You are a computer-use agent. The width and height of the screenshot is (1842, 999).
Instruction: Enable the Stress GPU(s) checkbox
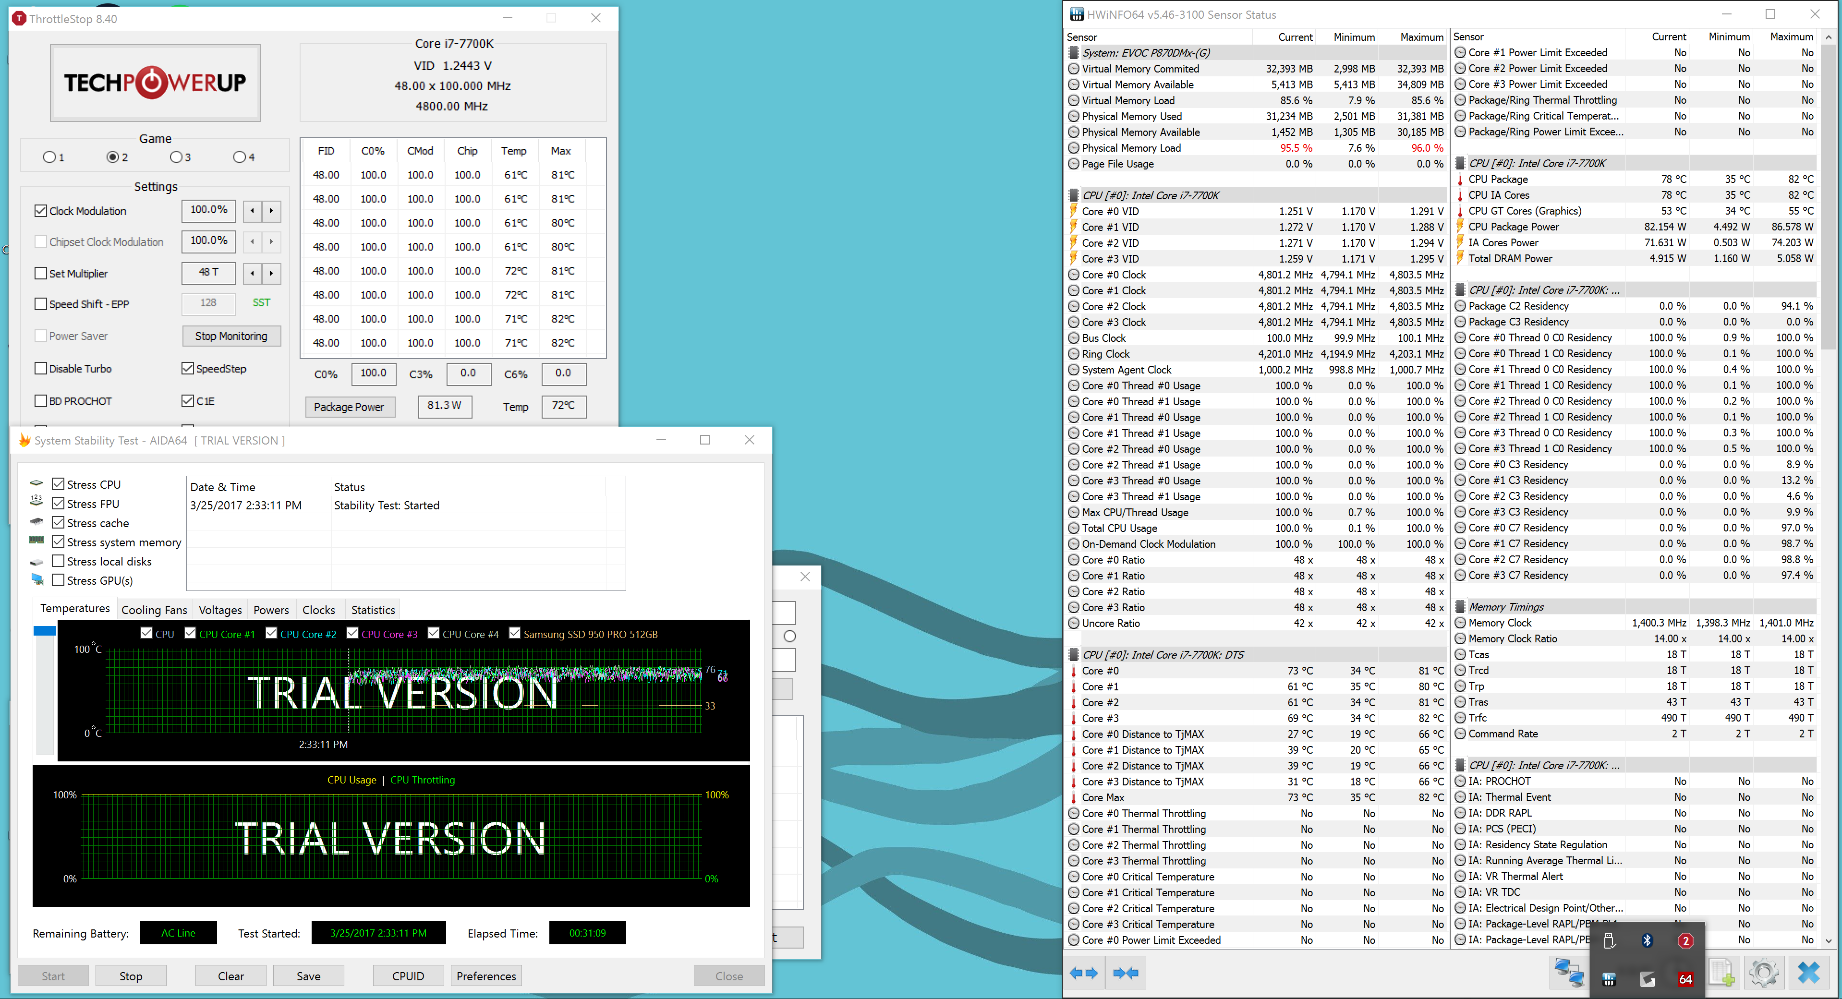[x=59, y=581]
